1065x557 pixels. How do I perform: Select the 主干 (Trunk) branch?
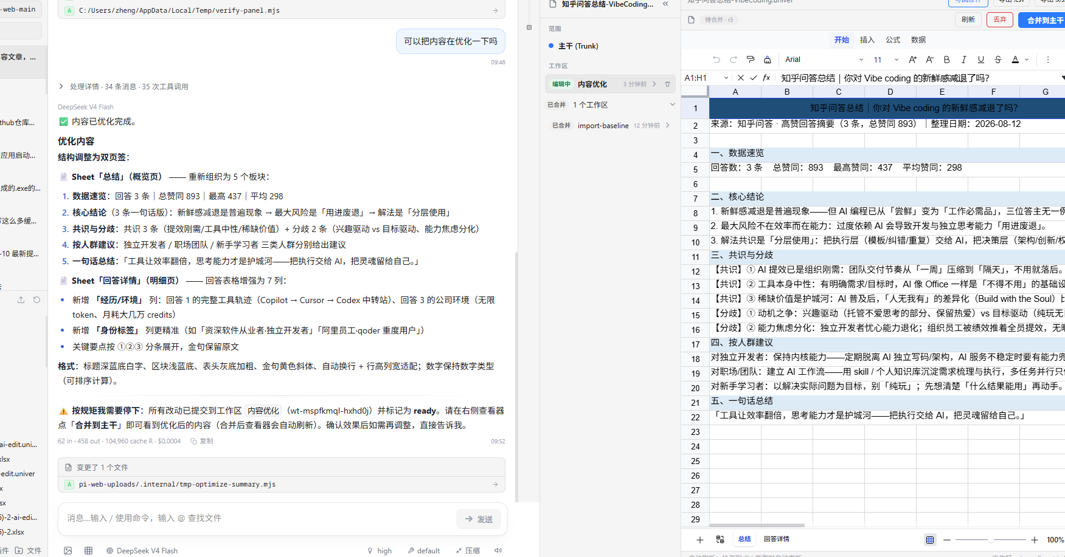coord(578,46)
